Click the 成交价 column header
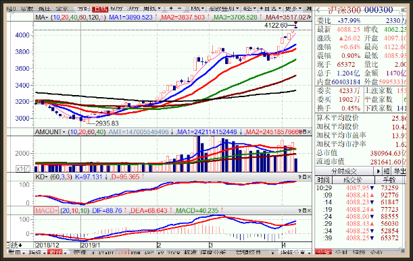The width and height of the screenshot is (413, 261). click(x=353, y=180)
